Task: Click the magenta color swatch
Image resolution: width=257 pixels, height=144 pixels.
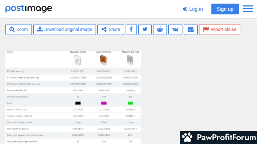Action: 104,103
